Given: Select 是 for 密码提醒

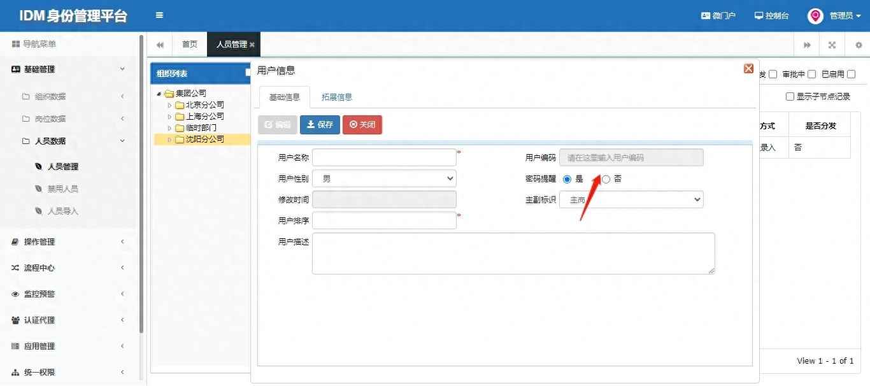Looking at the screenshot, I should [567, 180].
